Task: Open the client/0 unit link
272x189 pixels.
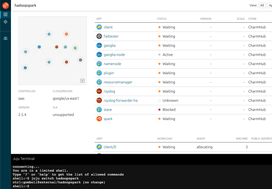Action: tap(110, 147)
